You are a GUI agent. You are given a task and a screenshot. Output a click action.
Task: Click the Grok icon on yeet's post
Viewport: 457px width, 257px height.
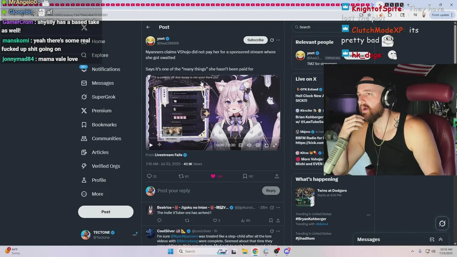point(272,40)
